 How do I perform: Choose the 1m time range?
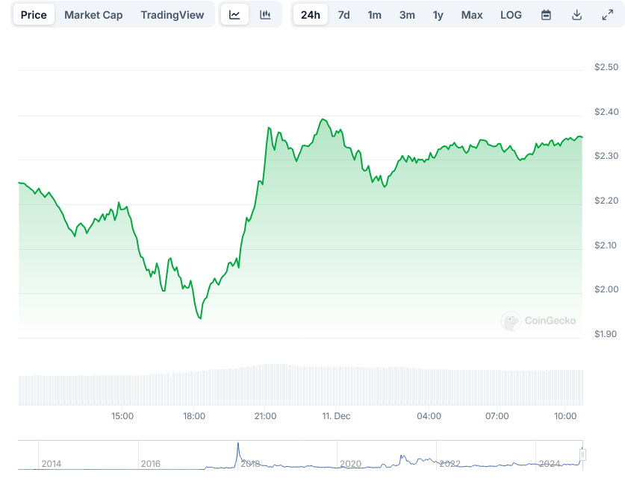coord(375,15)
